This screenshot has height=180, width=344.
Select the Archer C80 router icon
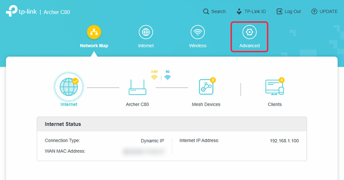[137, 87]
